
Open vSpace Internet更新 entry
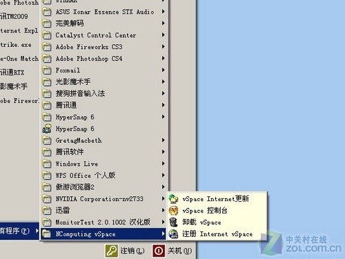click(217, 199)
